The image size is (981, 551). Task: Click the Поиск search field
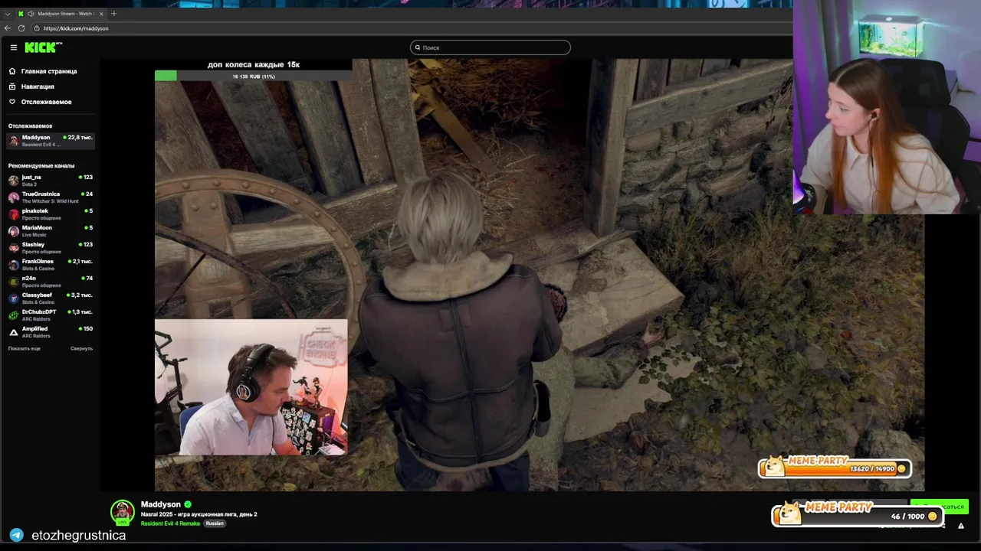pyautogui.click(x=490, y=47)
